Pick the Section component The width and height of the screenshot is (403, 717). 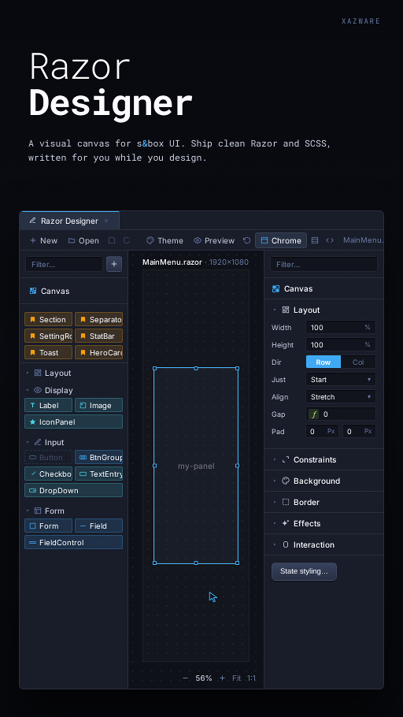coord(49,320)
